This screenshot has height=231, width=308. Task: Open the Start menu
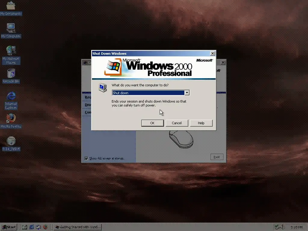(x=9, y=227)
